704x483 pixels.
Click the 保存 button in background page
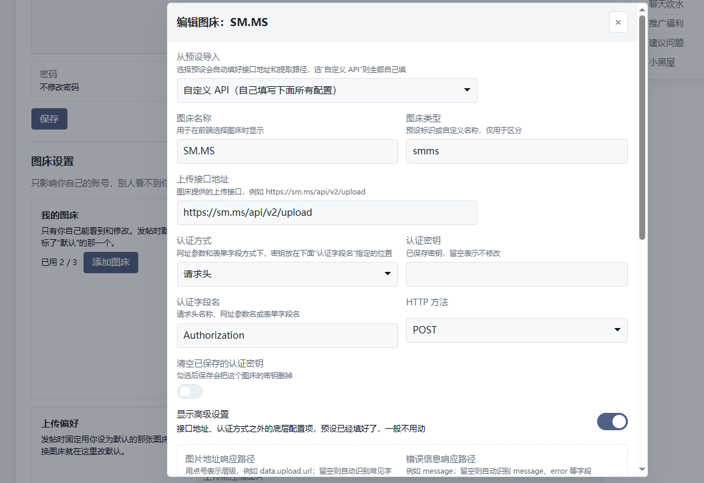(49, 119)
